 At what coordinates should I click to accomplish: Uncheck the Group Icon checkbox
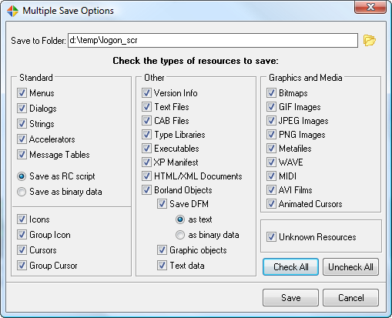point(22,235)
